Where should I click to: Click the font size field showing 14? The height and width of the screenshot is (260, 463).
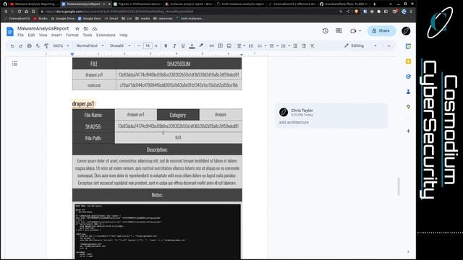point(148,45)
